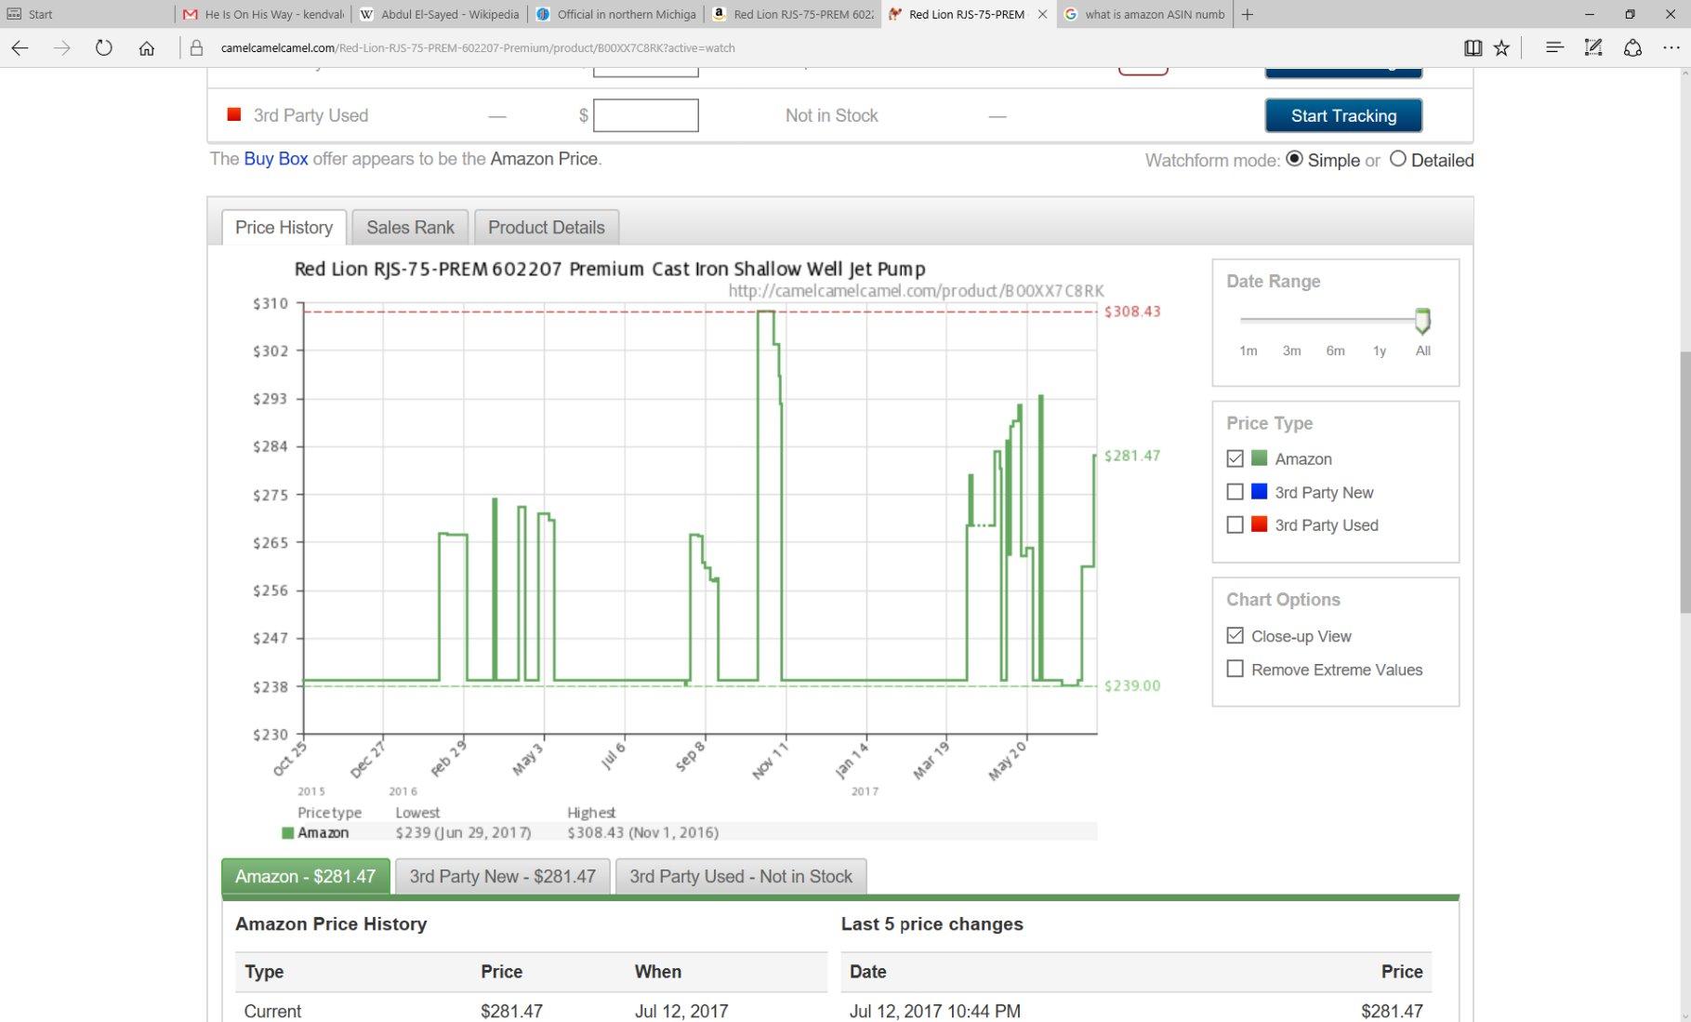This screenshot has height=1022, width=1691.
Task: Click the page's vertical scrollbar thumb
Action: [x=1684, y=482]
